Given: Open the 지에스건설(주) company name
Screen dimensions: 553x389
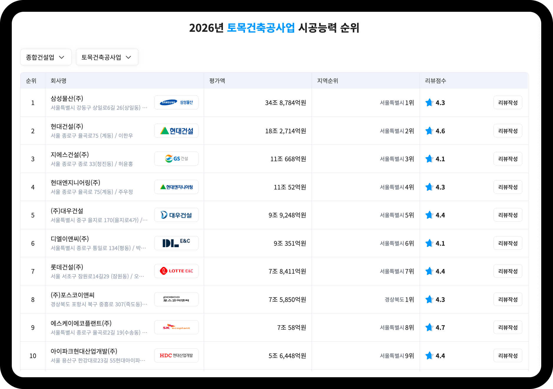Looking at the screenshot, I should [70, 154].
